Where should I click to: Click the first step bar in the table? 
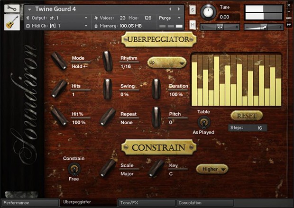click(194, 84)
